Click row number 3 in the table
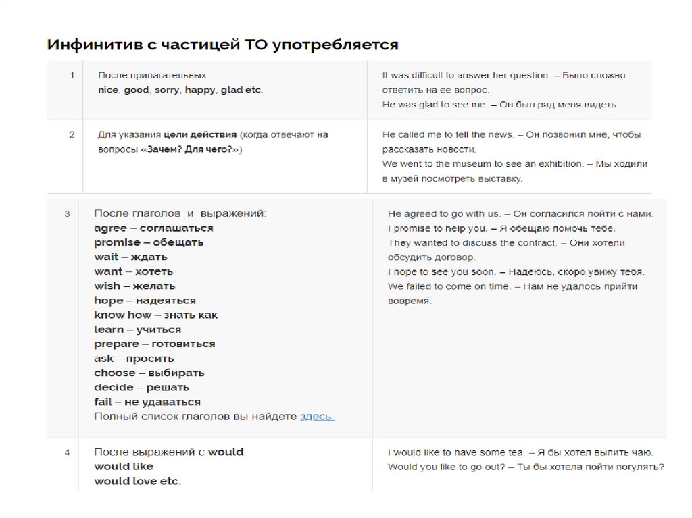This screenshot has height=518, width=692. (67, 214)
